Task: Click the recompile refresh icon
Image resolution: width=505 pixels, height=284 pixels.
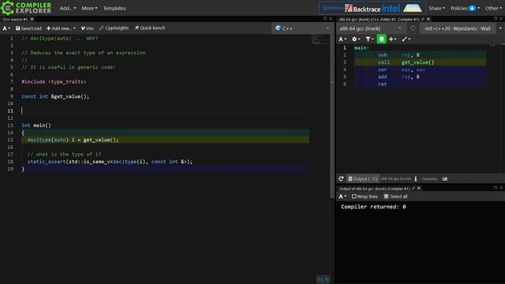Action: click(341, 179)
